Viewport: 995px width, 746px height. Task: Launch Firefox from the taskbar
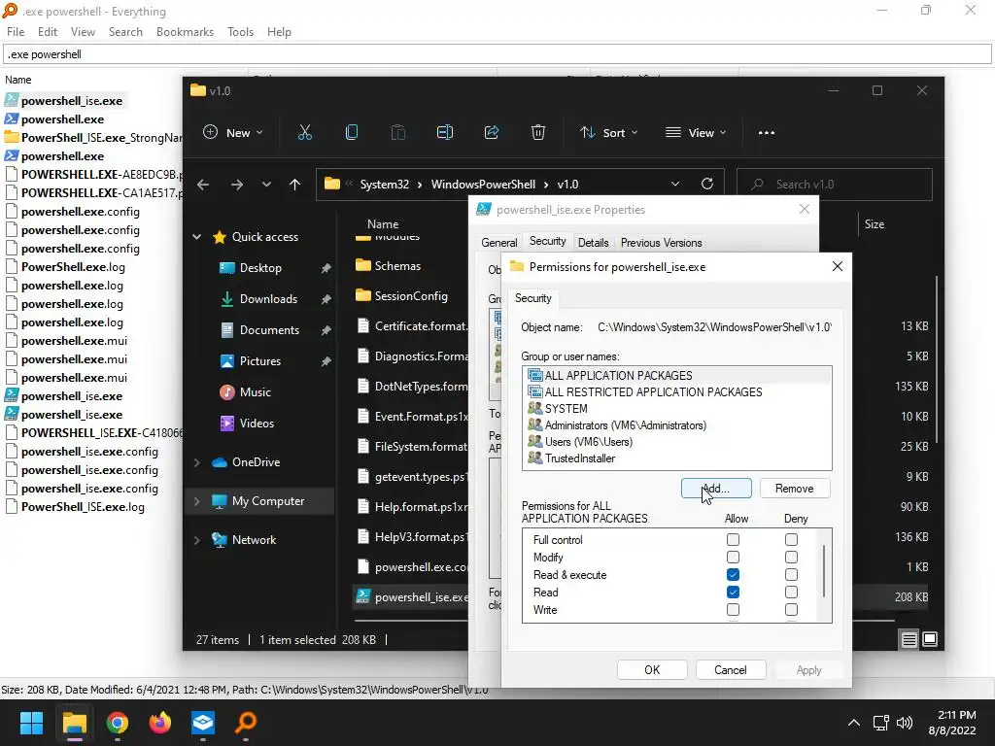(x=160, y=723)
